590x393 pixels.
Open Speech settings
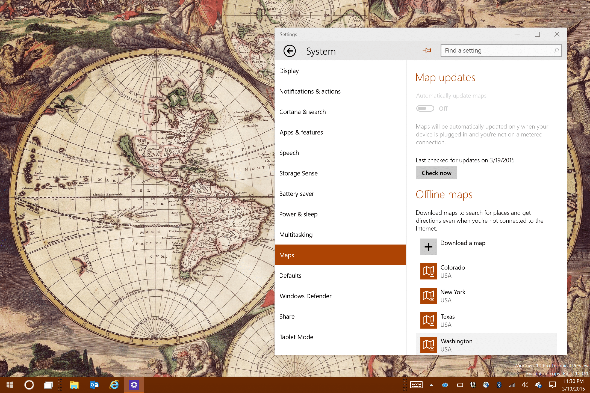[340, 153]
